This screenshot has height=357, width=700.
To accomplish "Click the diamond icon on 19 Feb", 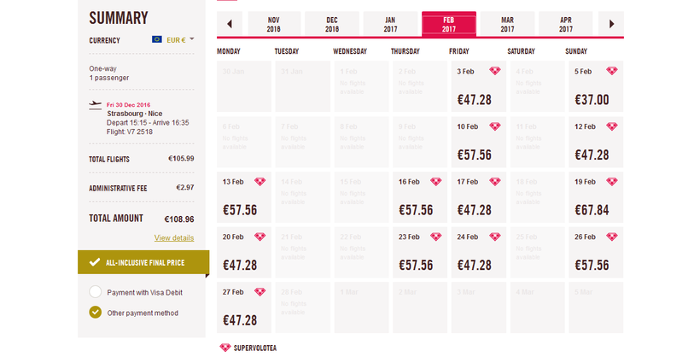I will pyautogui.click(x=612, y=182).
